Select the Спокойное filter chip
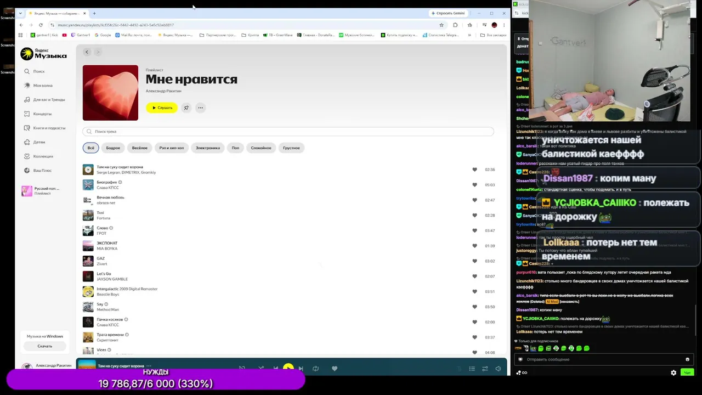This screenshot has width=702, height=395. click(261, 148)
